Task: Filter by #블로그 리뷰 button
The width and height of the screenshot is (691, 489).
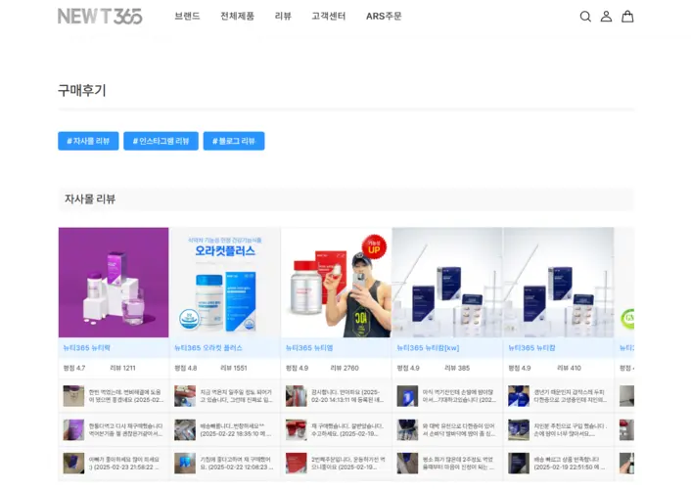Action: (x=234, y=141)
